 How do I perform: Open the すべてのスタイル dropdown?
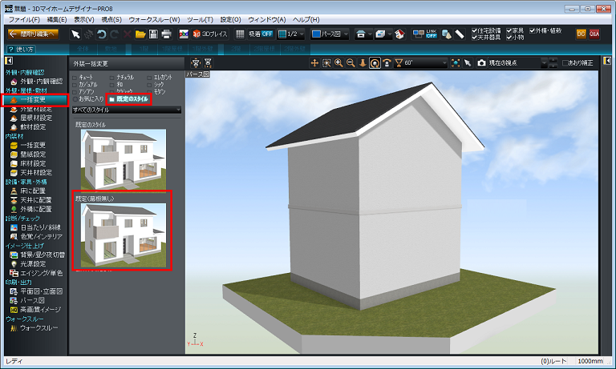coord(125,109)
